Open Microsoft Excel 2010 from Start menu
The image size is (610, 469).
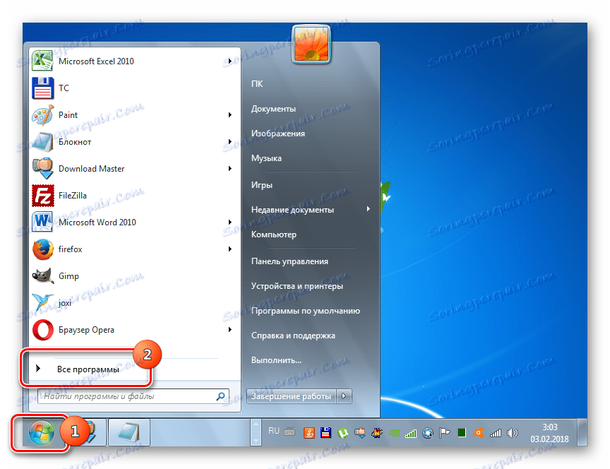point(132,61)
